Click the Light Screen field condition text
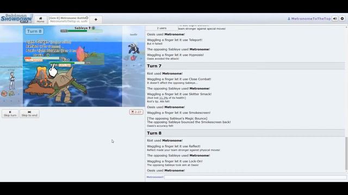This screenshot has height=195, width=348. (48, 42)
